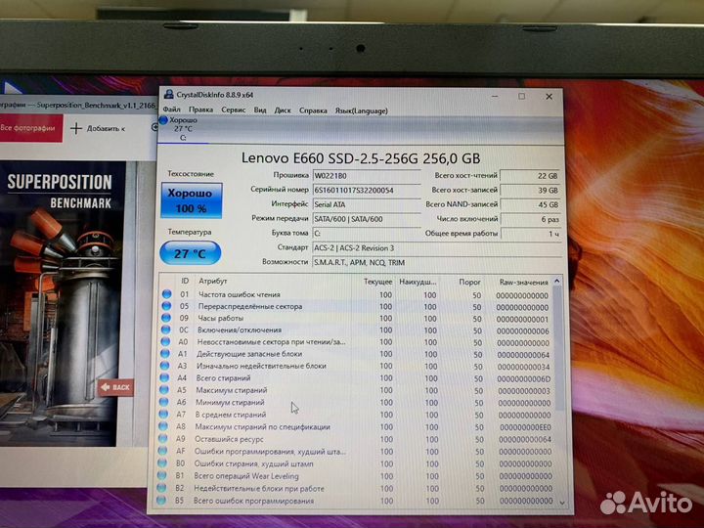Open the Диск menu
Viewport: 704px width, 528px height.
[x=283, y=110]
